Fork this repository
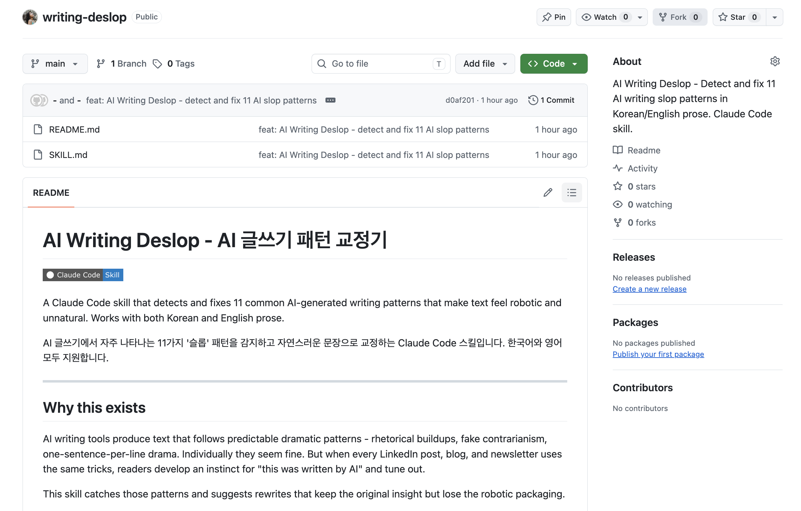801x511 pixels. 680,17
